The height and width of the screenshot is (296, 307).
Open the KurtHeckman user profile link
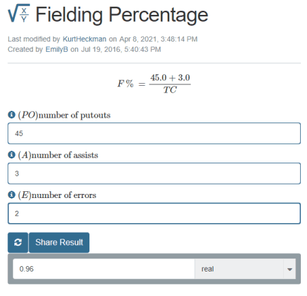pyautogui.click(x=85, y=39)
